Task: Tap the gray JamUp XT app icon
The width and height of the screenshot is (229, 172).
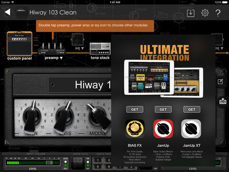Action: (x=191, y=129)
